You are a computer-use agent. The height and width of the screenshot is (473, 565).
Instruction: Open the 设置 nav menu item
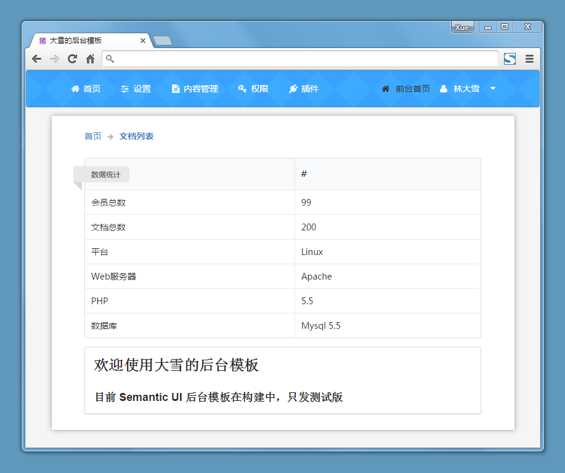pos(136,89)
